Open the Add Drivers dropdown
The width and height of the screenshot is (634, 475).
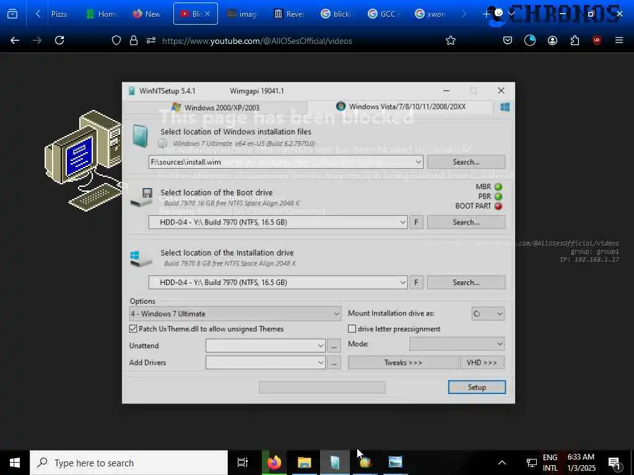coord(266,362)
